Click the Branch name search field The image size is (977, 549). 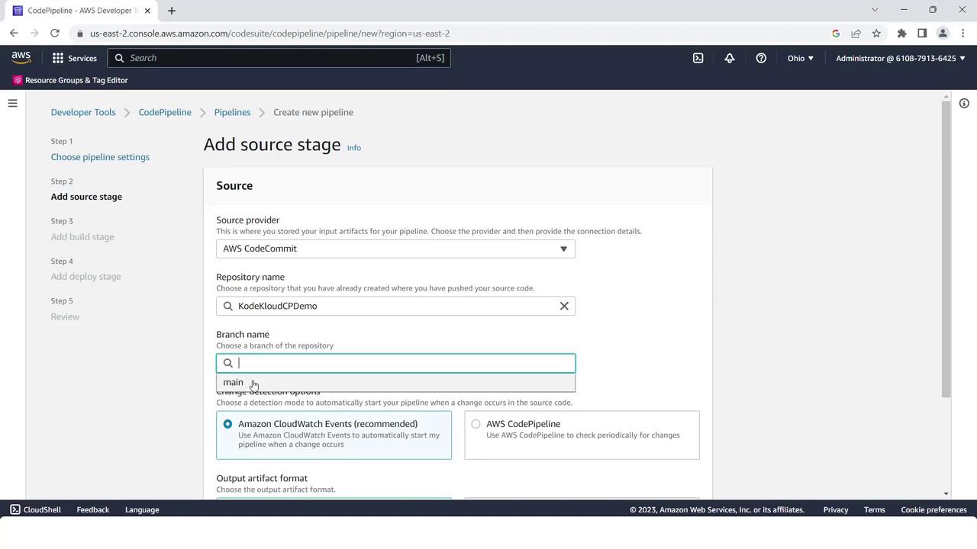click(395, 363)
